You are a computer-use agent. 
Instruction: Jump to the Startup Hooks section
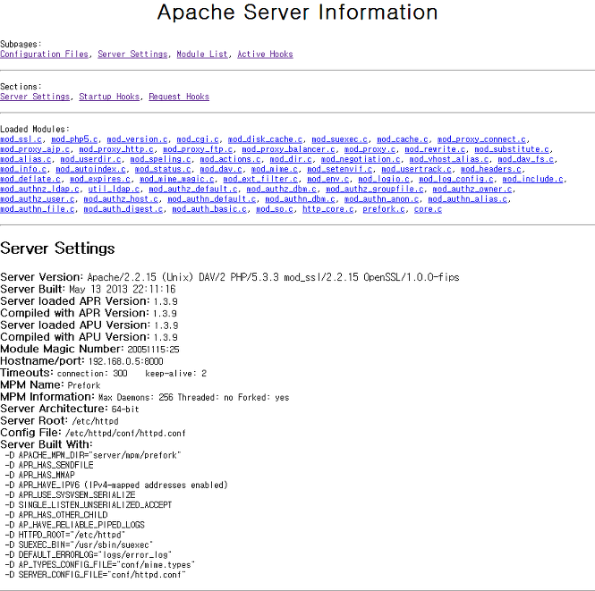pos(109,97)
